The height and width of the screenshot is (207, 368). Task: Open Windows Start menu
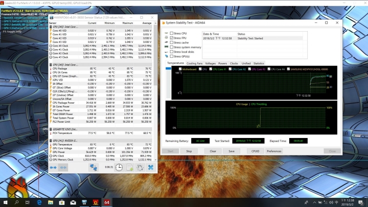tap(6, 202)
